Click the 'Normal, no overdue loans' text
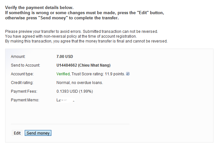Viewport: 218px width, 149px height. pos(80,83)
